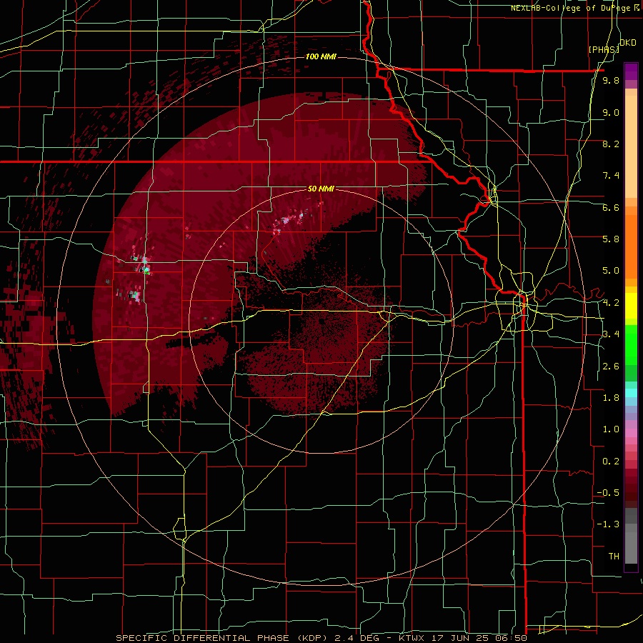Click the yellow segment of the KDP color scale
Image resolution: width=643 pixels, height=643 pixels.
click(631, 306)
